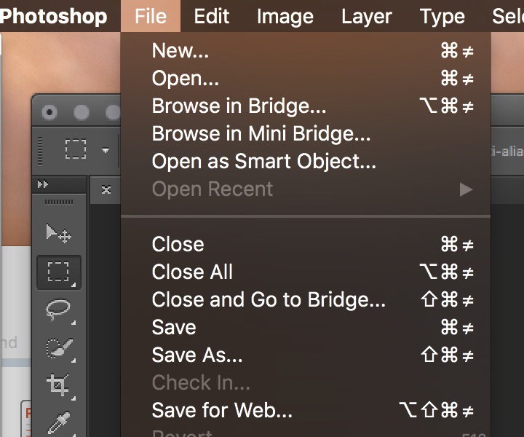Select the Lasso tool
Image resolution: width=524 pixels, height=437 pixels.
pos(58,310)
